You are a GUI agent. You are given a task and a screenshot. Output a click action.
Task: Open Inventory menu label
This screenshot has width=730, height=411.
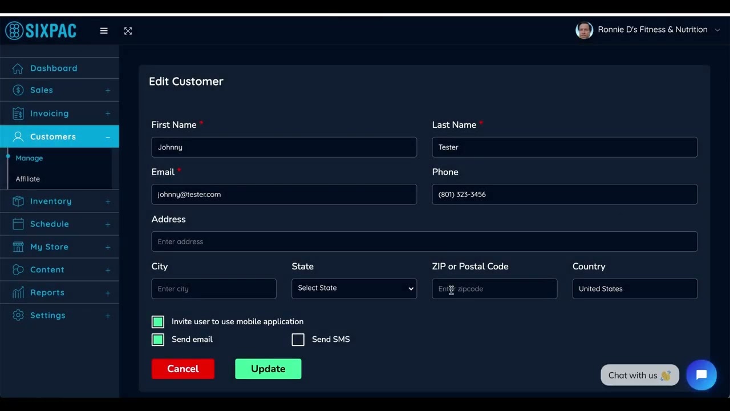tap(51, 201)
